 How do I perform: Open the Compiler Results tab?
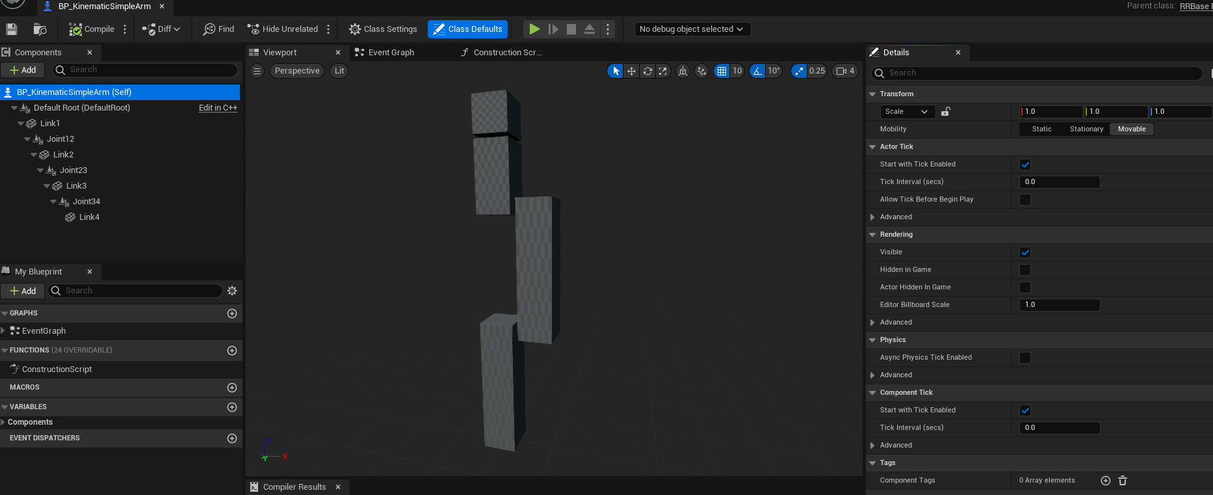pos(294,487)
